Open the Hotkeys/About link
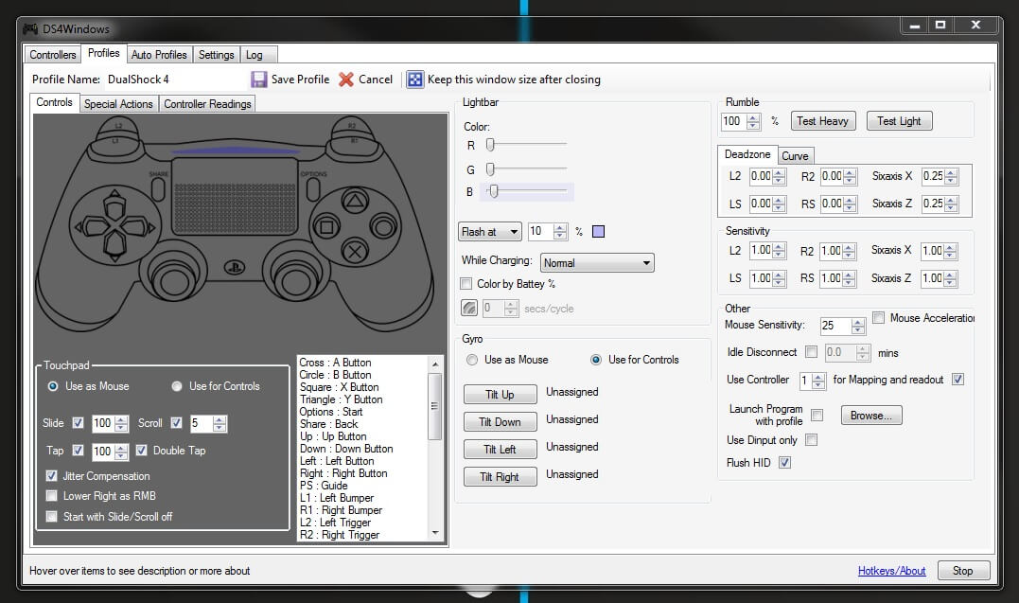1019x603 pixels. coord(891,571)
